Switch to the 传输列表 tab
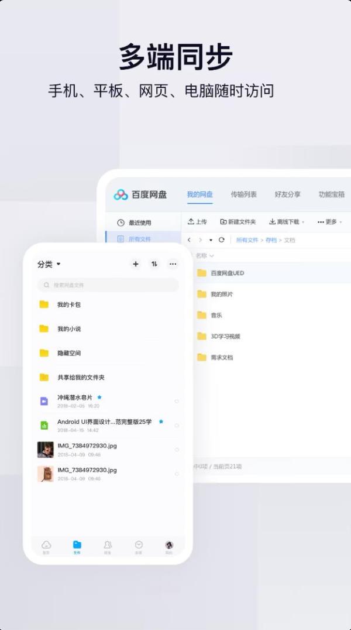Screen dimensions: 351x630 point(244,194)
